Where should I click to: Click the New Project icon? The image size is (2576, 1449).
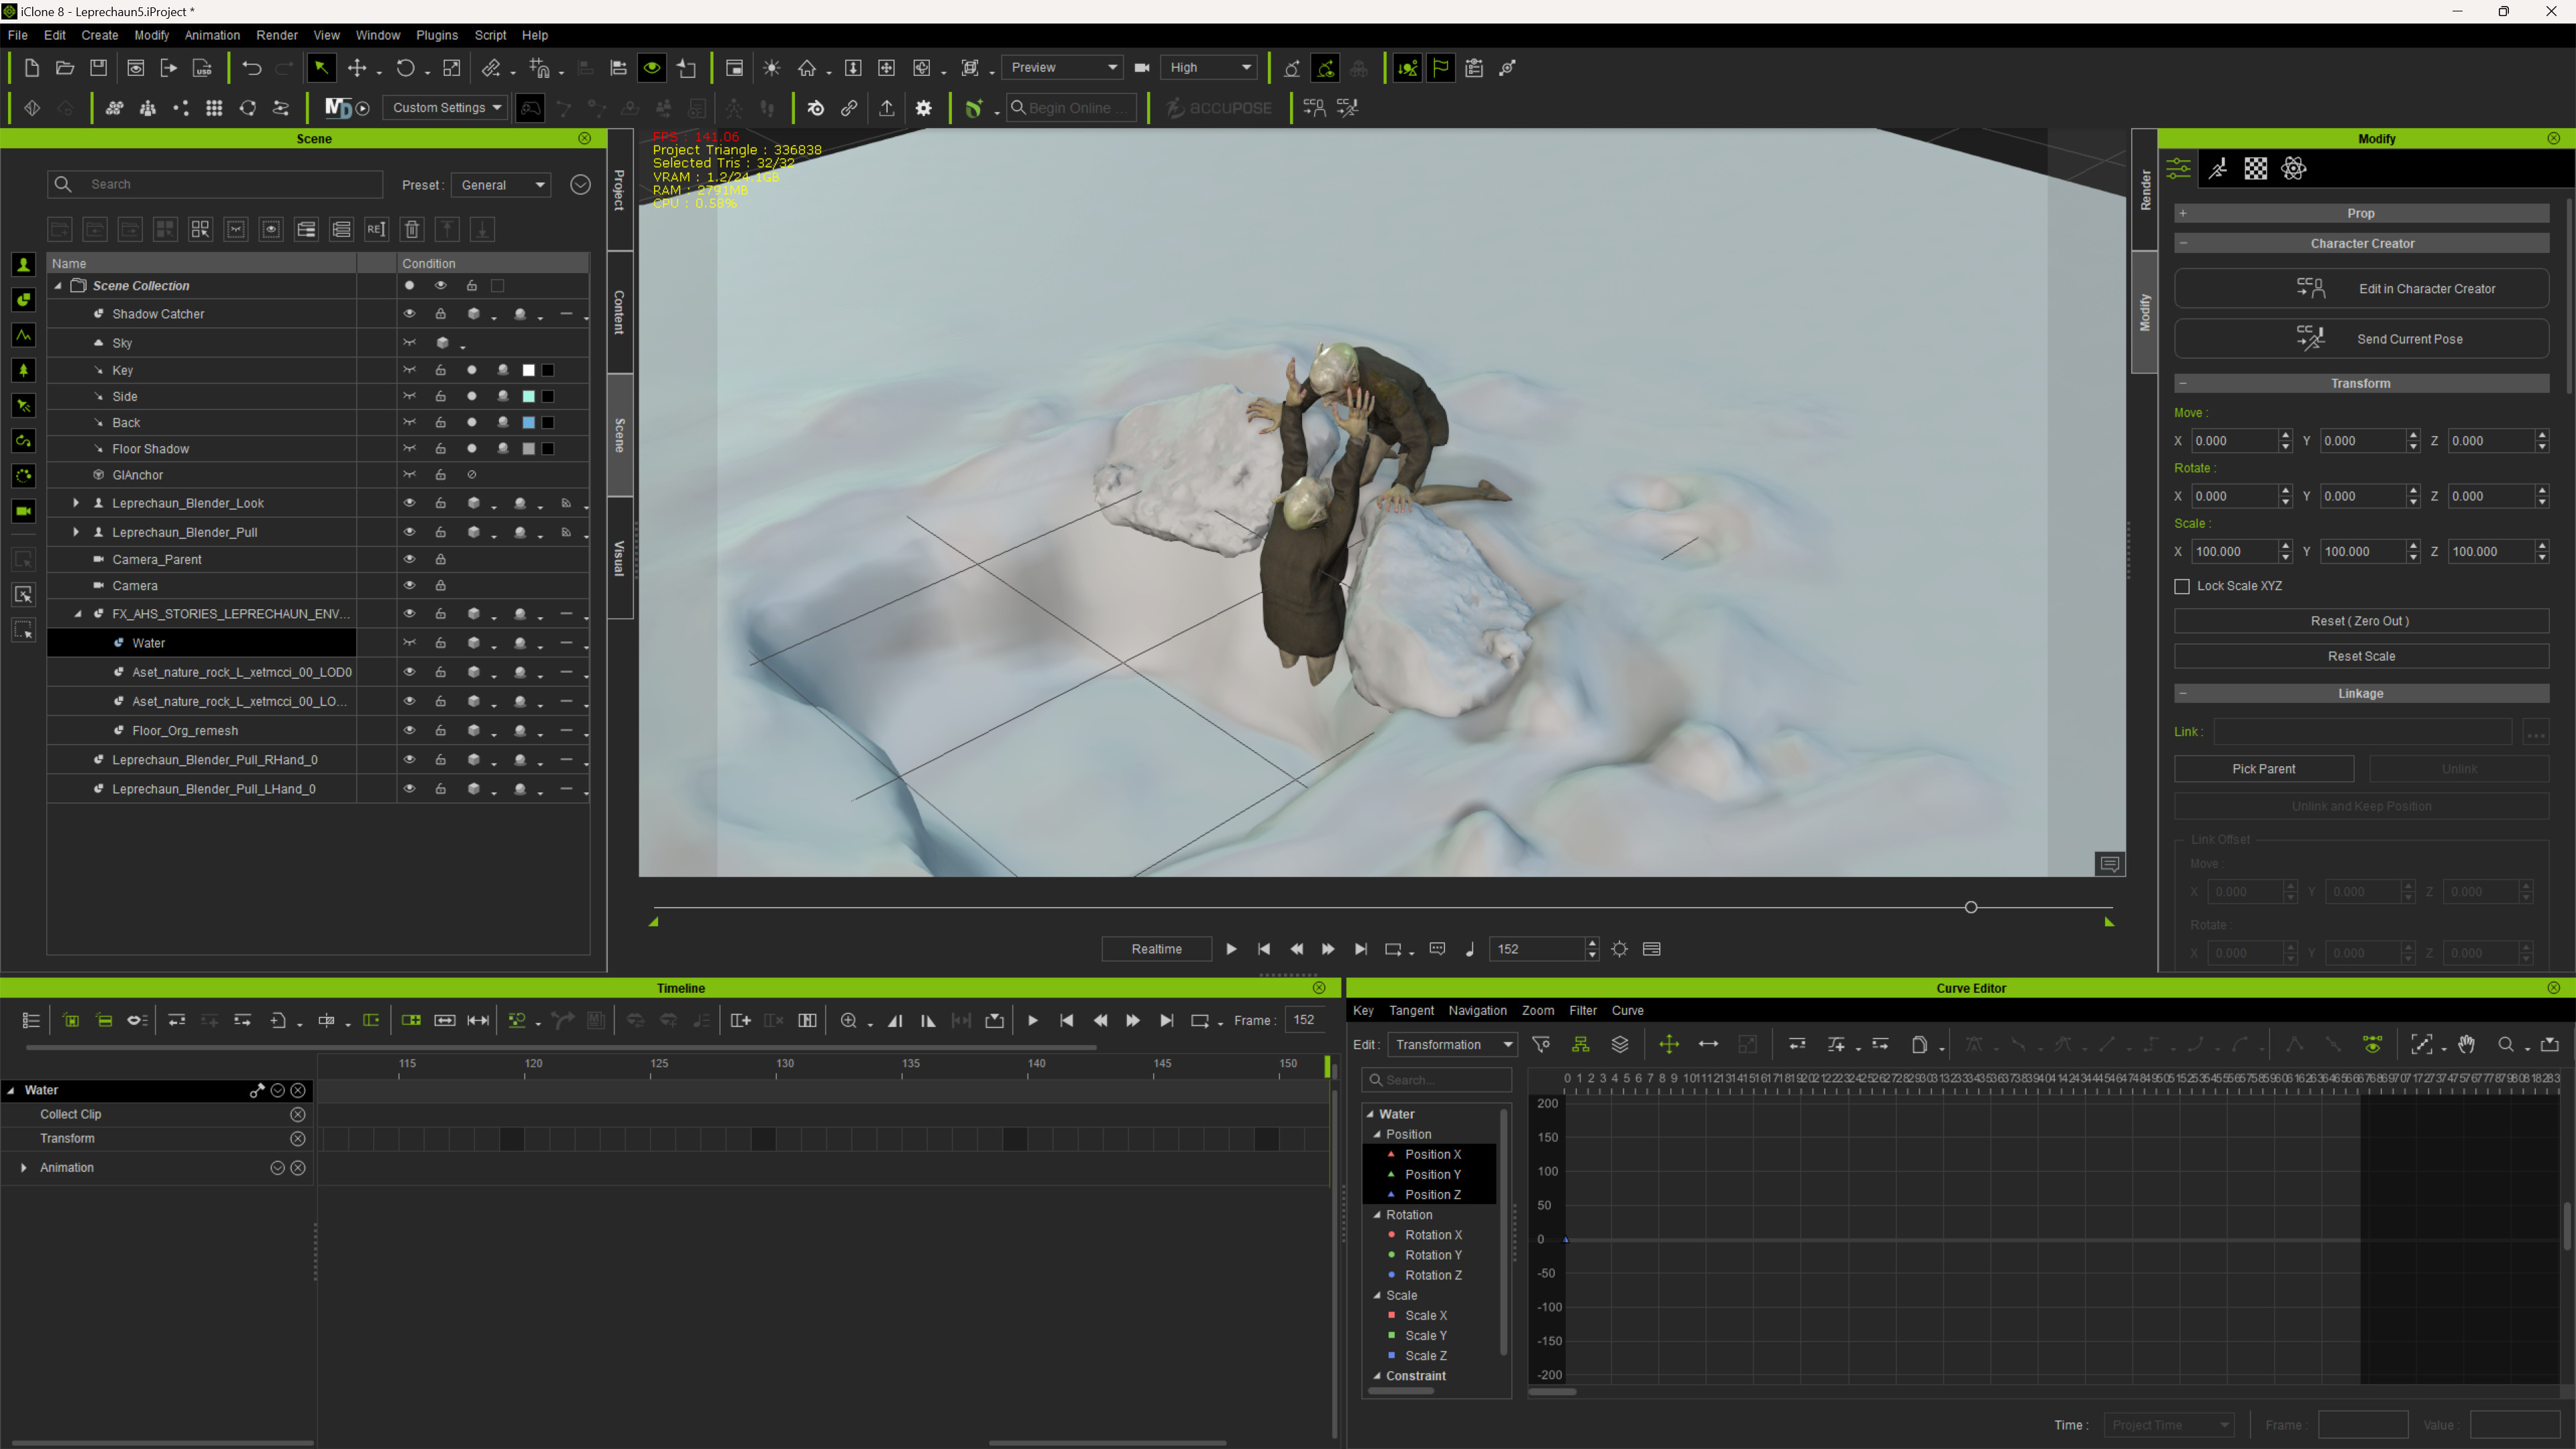click(31, 68)
